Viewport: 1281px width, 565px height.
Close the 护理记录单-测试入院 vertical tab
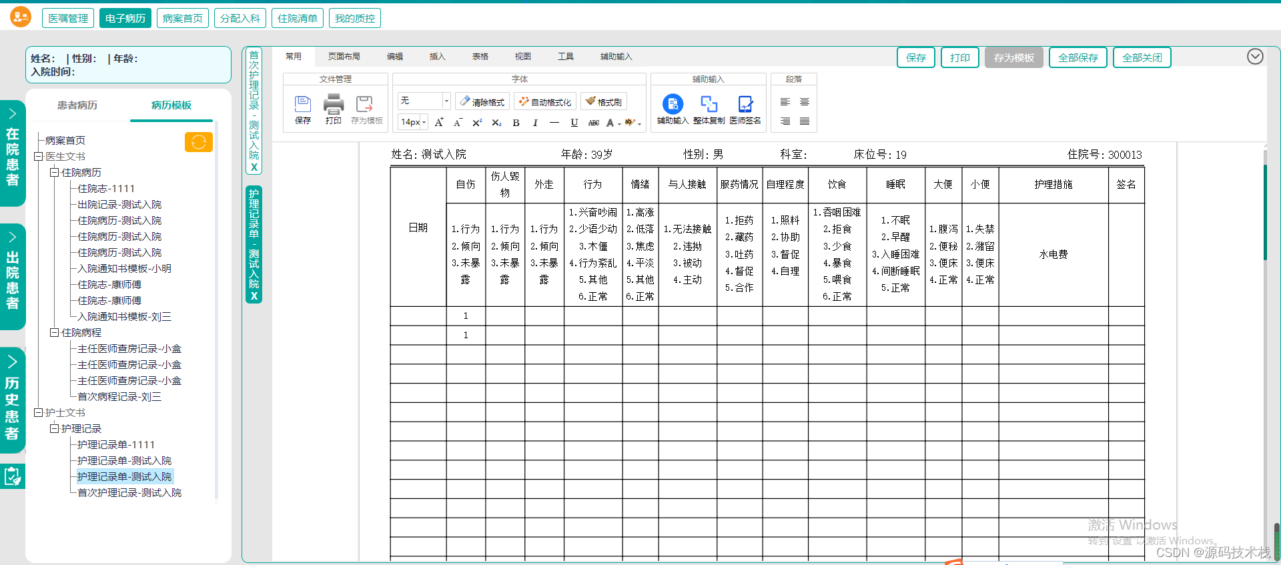pos(254,296)
